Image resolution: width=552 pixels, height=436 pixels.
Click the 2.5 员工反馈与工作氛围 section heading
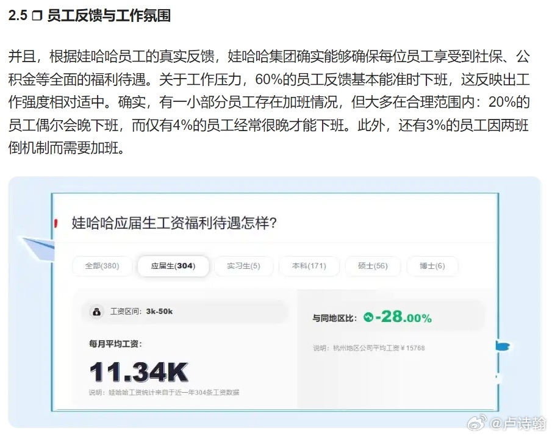[90, 15]
